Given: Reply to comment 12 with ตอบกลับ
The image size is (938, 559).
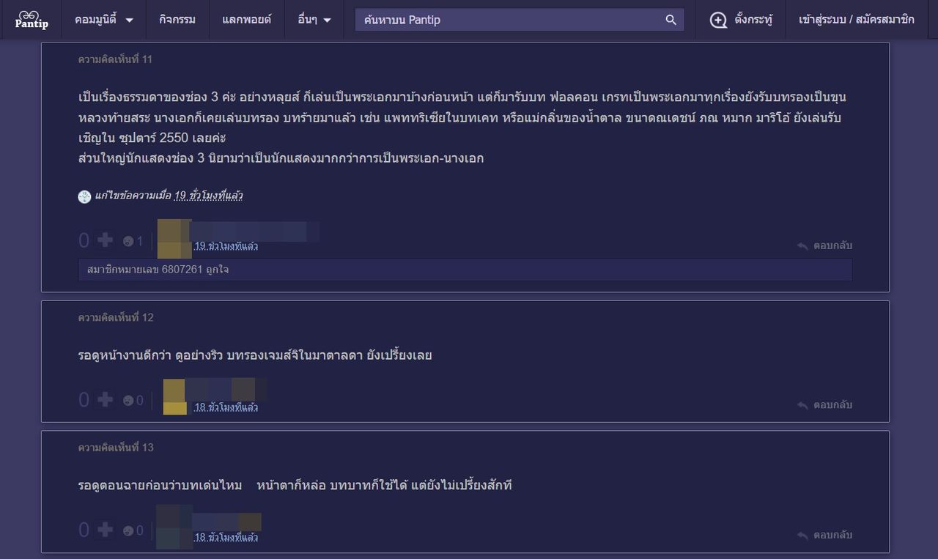Looking at the screenshot, I should coord(825,404).
